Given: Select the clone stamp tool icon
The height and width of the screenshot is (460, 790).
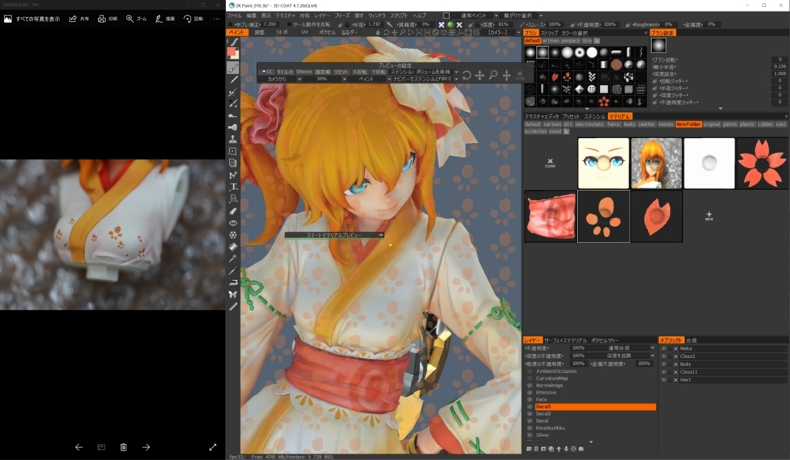Looking at the screenshot, I should click(x=233, y=139).
